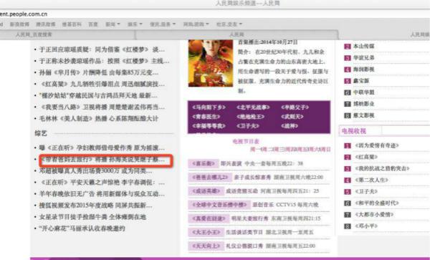
Task: Click the rank 5 badge beside 《卫子夫》
Action: point(348,192)
